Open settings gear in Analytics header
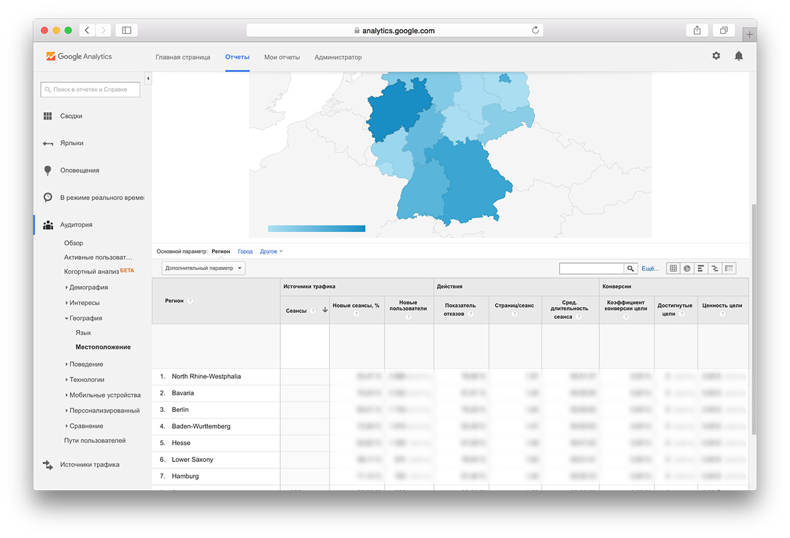The width and height of the screenshot is (790, 538). coord(716,56)
